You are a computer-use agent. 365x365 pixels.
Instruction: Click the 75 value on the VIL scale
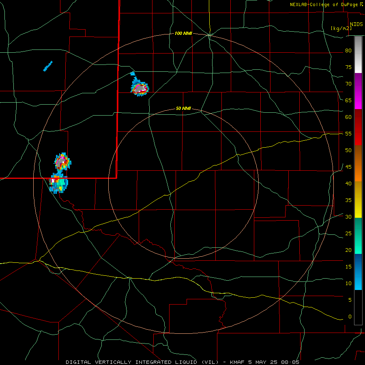(348, 67)
